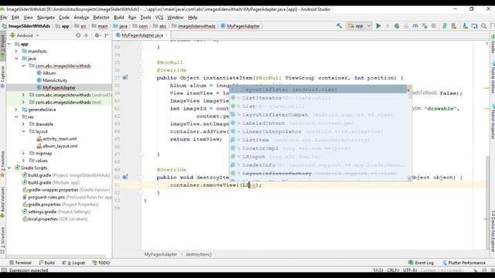Click the Stop square toolbar icon
495x278 pixels.
pyautogui.click(x=434, y=25)
